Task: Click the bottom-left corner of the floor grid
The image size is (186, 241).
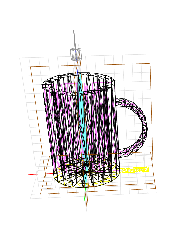Action: (x=31, y=199)
